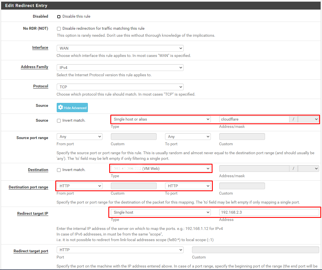Click the cloudflare source address field
322x270 pixels.
(x=254, y=119)
